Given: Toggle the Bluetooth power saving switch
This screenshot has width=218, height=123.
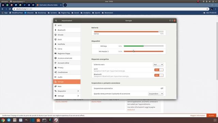Looking at the screenshot, I should point(159,75).
